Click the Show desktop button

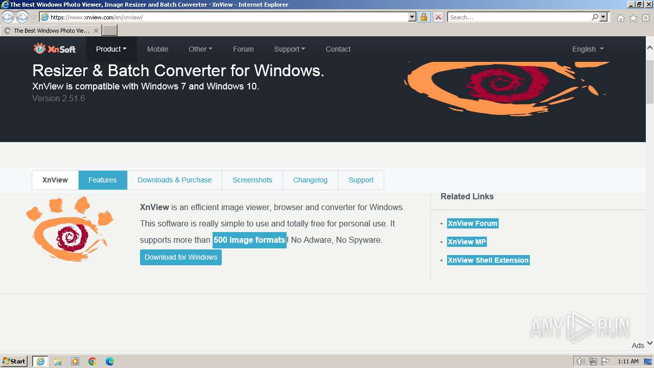[648, 361]
